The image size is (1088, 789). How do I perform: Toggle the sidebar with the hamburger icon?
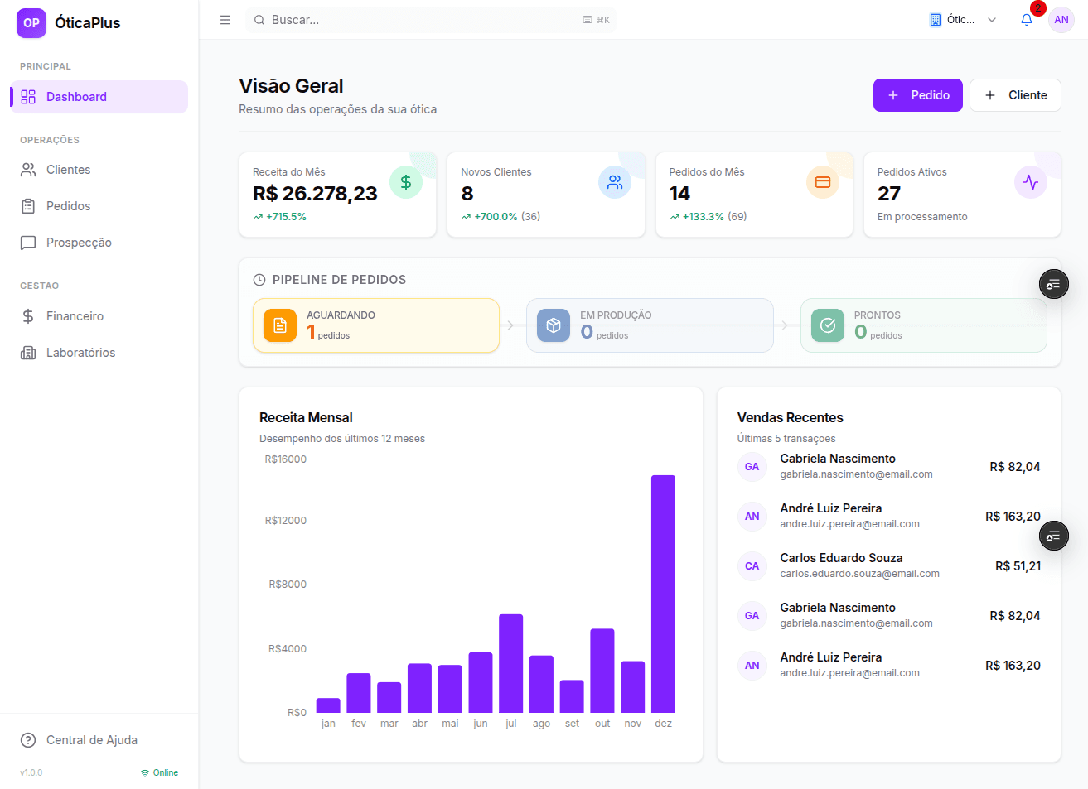point(225,20)
